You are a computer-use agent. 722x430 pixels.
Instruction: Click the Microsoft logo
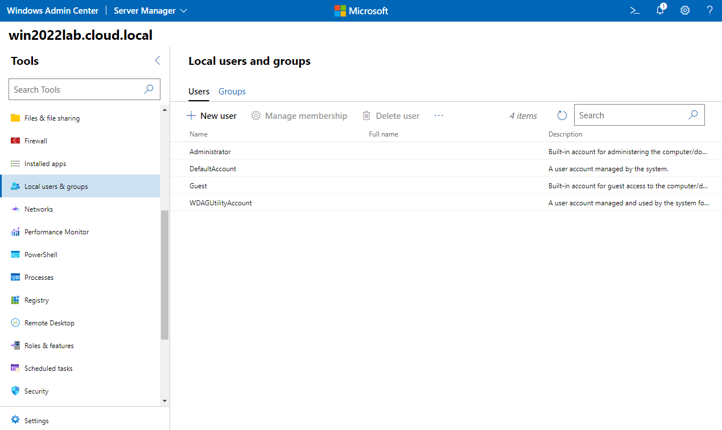(x=361, y=11)
